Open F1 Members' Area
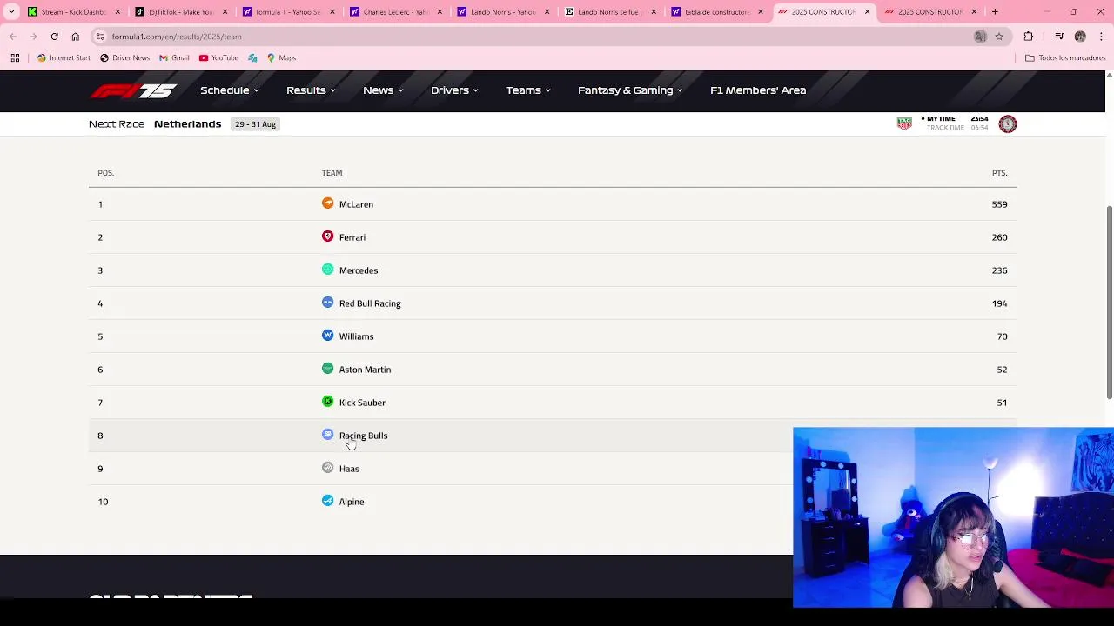Screen dimensions: 1114x626 [758, 90]
